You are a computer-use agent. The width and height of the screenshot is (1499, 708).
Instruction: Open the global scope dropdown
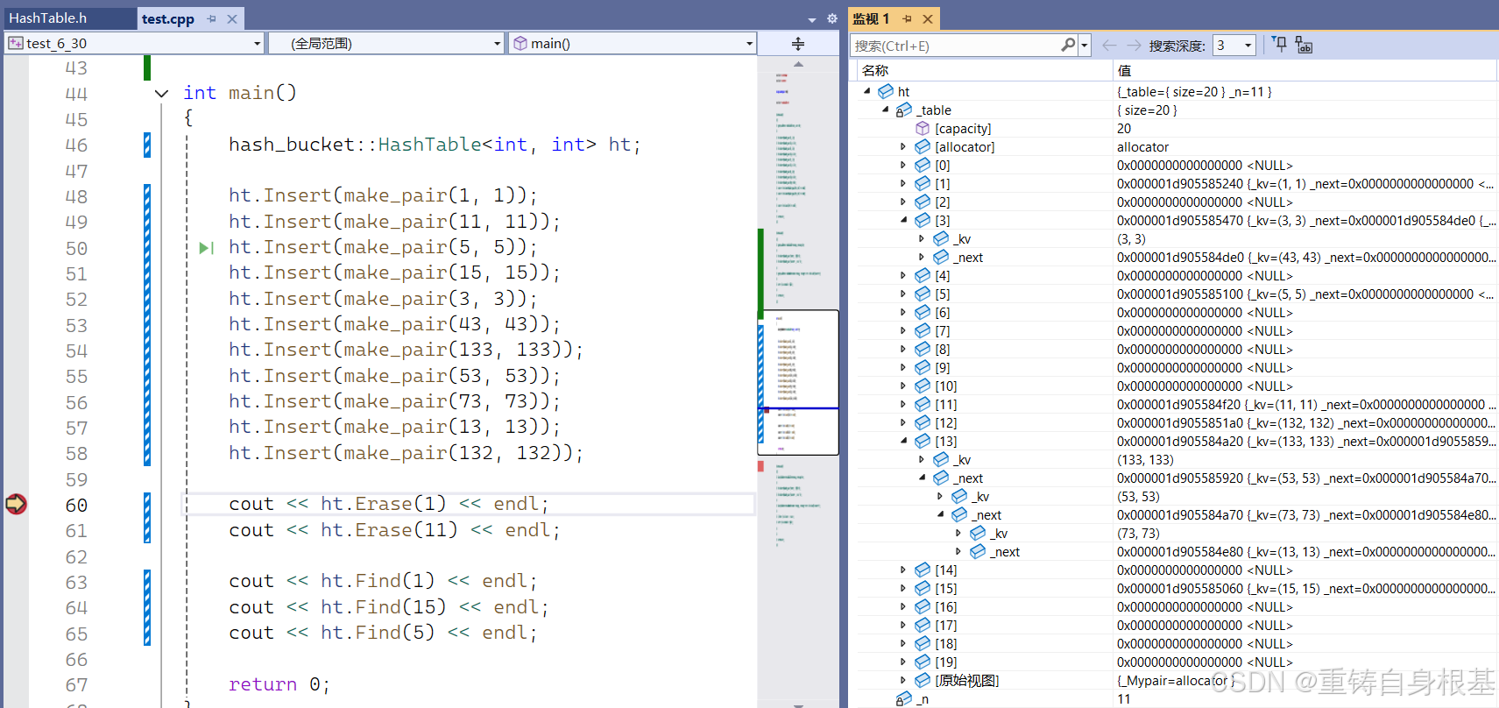coord(386,43)
